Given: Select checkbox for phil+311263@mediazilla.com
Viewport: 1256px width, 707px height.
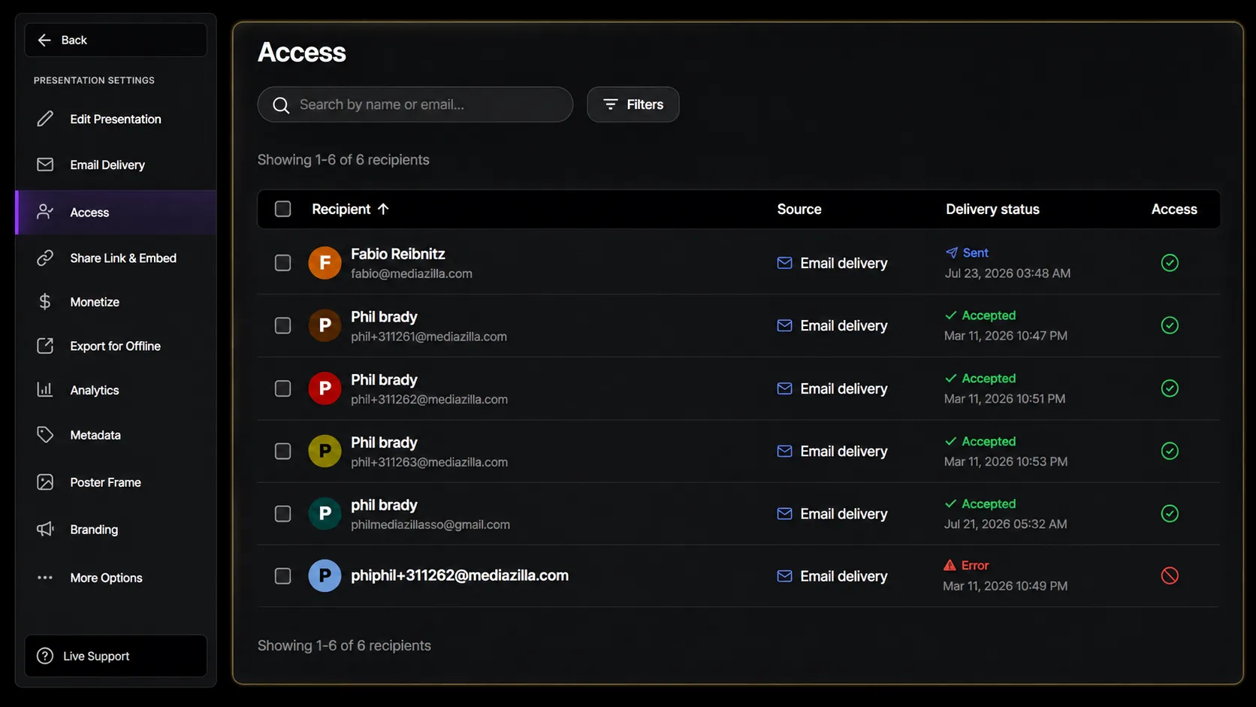Looking at the screenshot, I should (282, 451).
